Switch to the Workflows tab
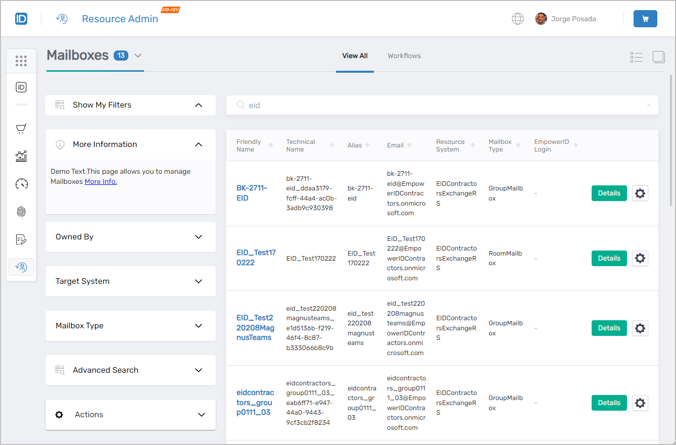Viewport: 676px width, 445px height. point(404,56)
